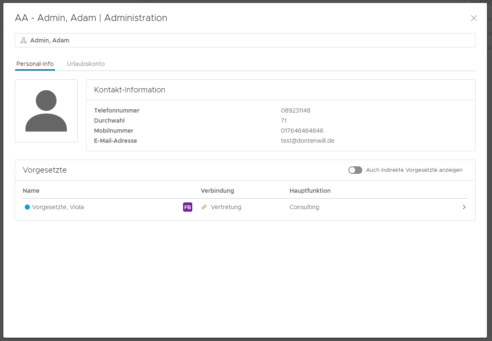Click the 'Auch indirekte Vorgesetzte anzeigen' label
The width and height of the screenshot is (492, 341).
point(414,170)
